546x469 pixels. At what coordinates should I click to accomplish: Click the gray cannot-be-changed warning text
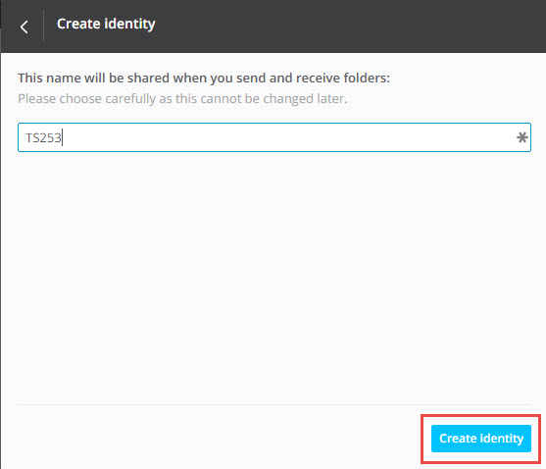point(182,99)
